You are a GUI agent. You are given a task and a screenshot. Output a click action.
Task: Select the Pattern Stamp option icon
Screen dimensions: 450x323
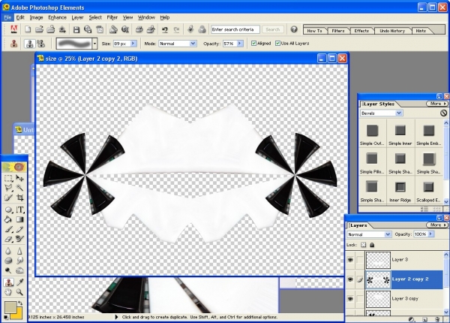coord(40,44)
